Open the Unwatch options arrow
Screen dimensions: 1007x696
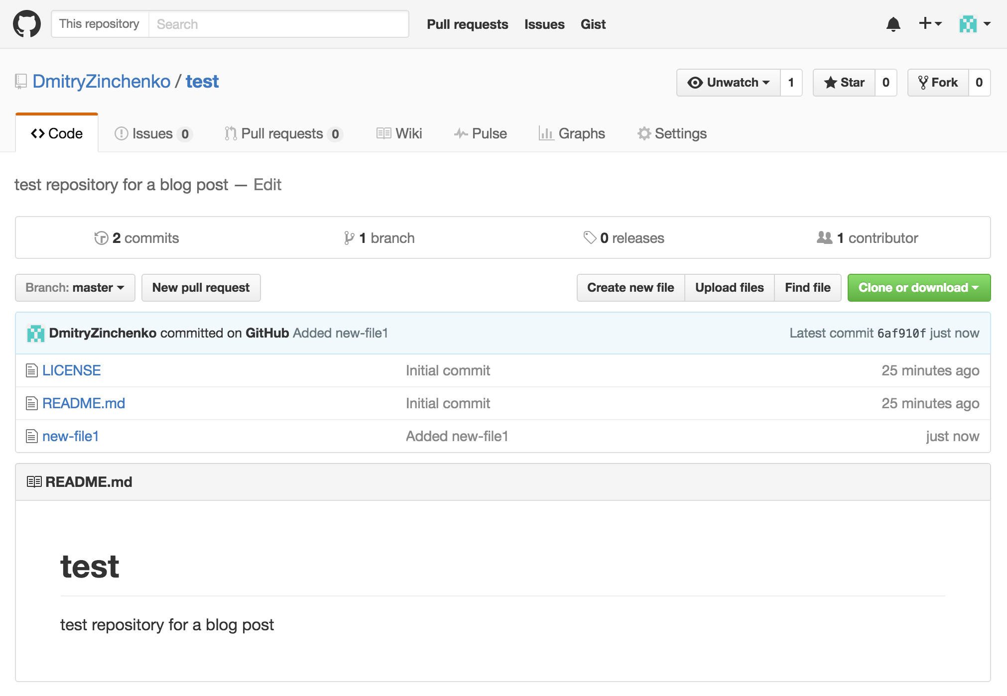pyautogui.click(x=767, y=82)
